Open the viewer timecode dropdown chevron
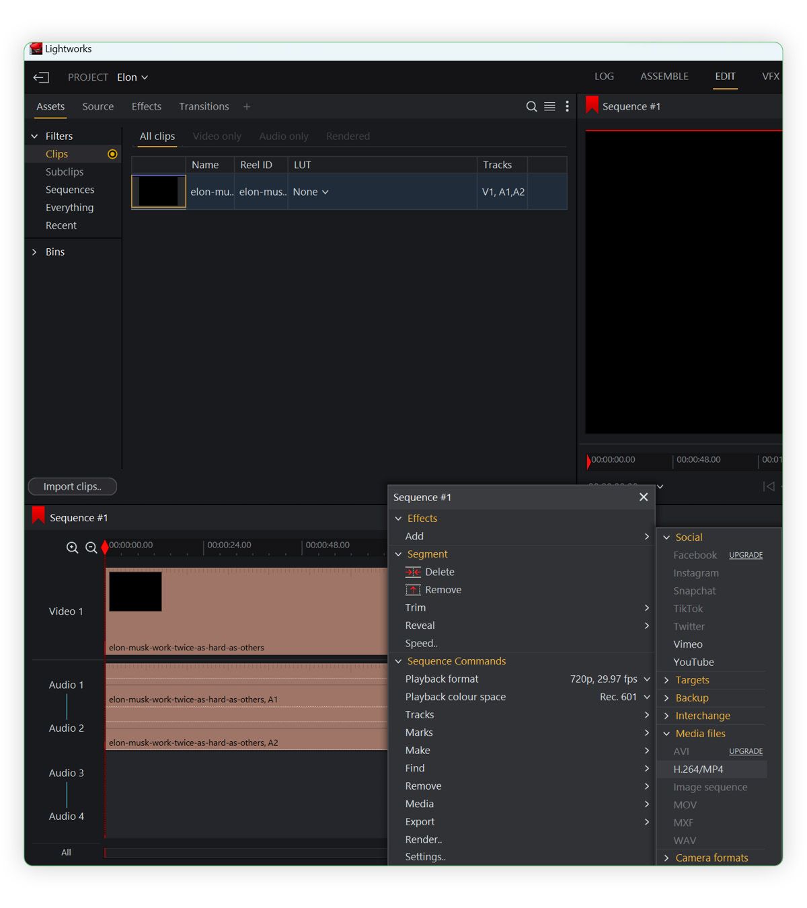Viewport: 807px width, 908px height. (660, 486)
